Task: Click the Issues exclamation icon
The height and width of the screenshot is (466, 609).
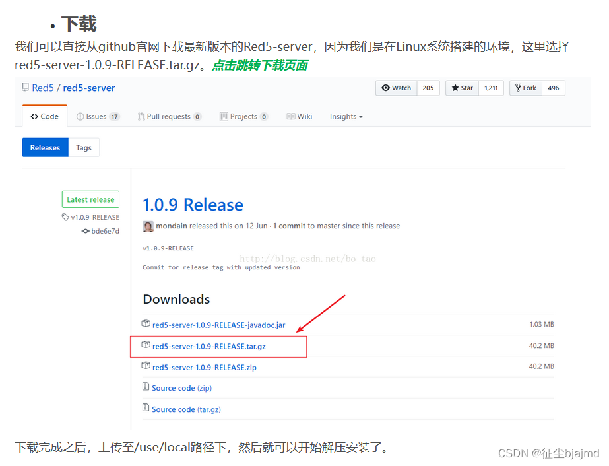Action: [x=80, y=117]
